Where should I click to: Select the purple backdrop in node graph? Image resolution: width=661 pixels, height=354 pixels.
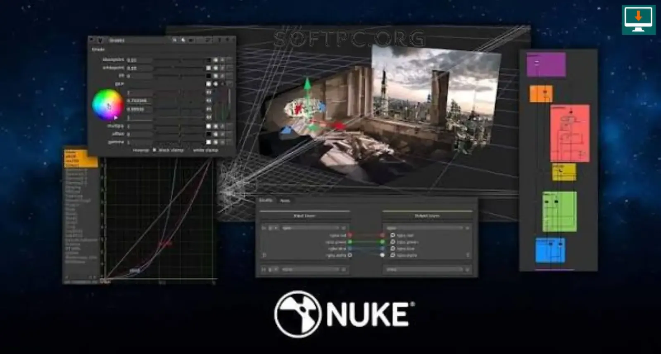546,65
